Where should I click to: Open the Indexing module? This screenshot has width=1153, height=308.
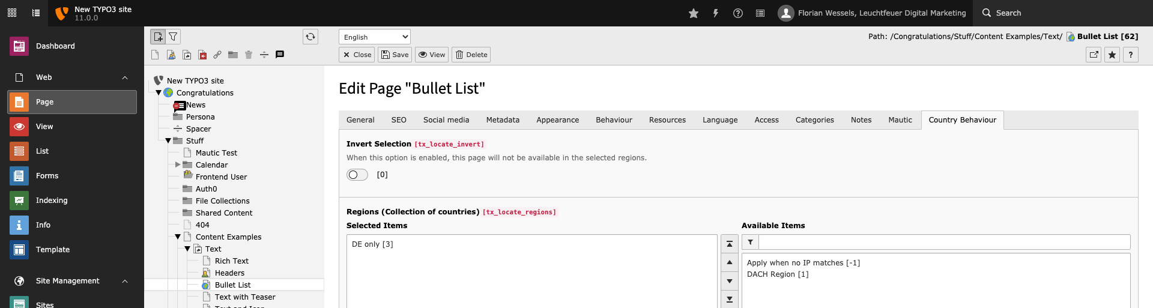[x=72, y=201]
